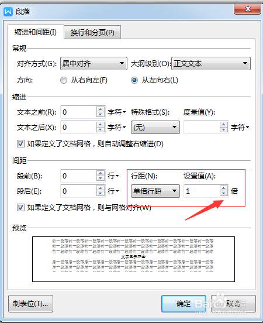Decrease 段后 spacing with down arrow

(100, 194)
